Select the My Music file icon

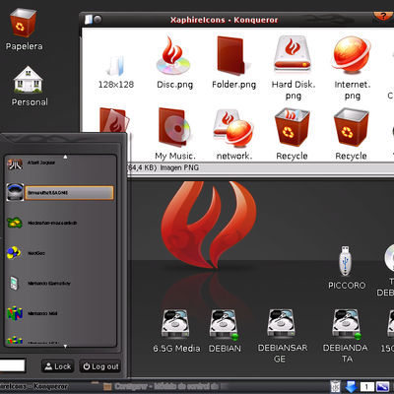(174, 127)
